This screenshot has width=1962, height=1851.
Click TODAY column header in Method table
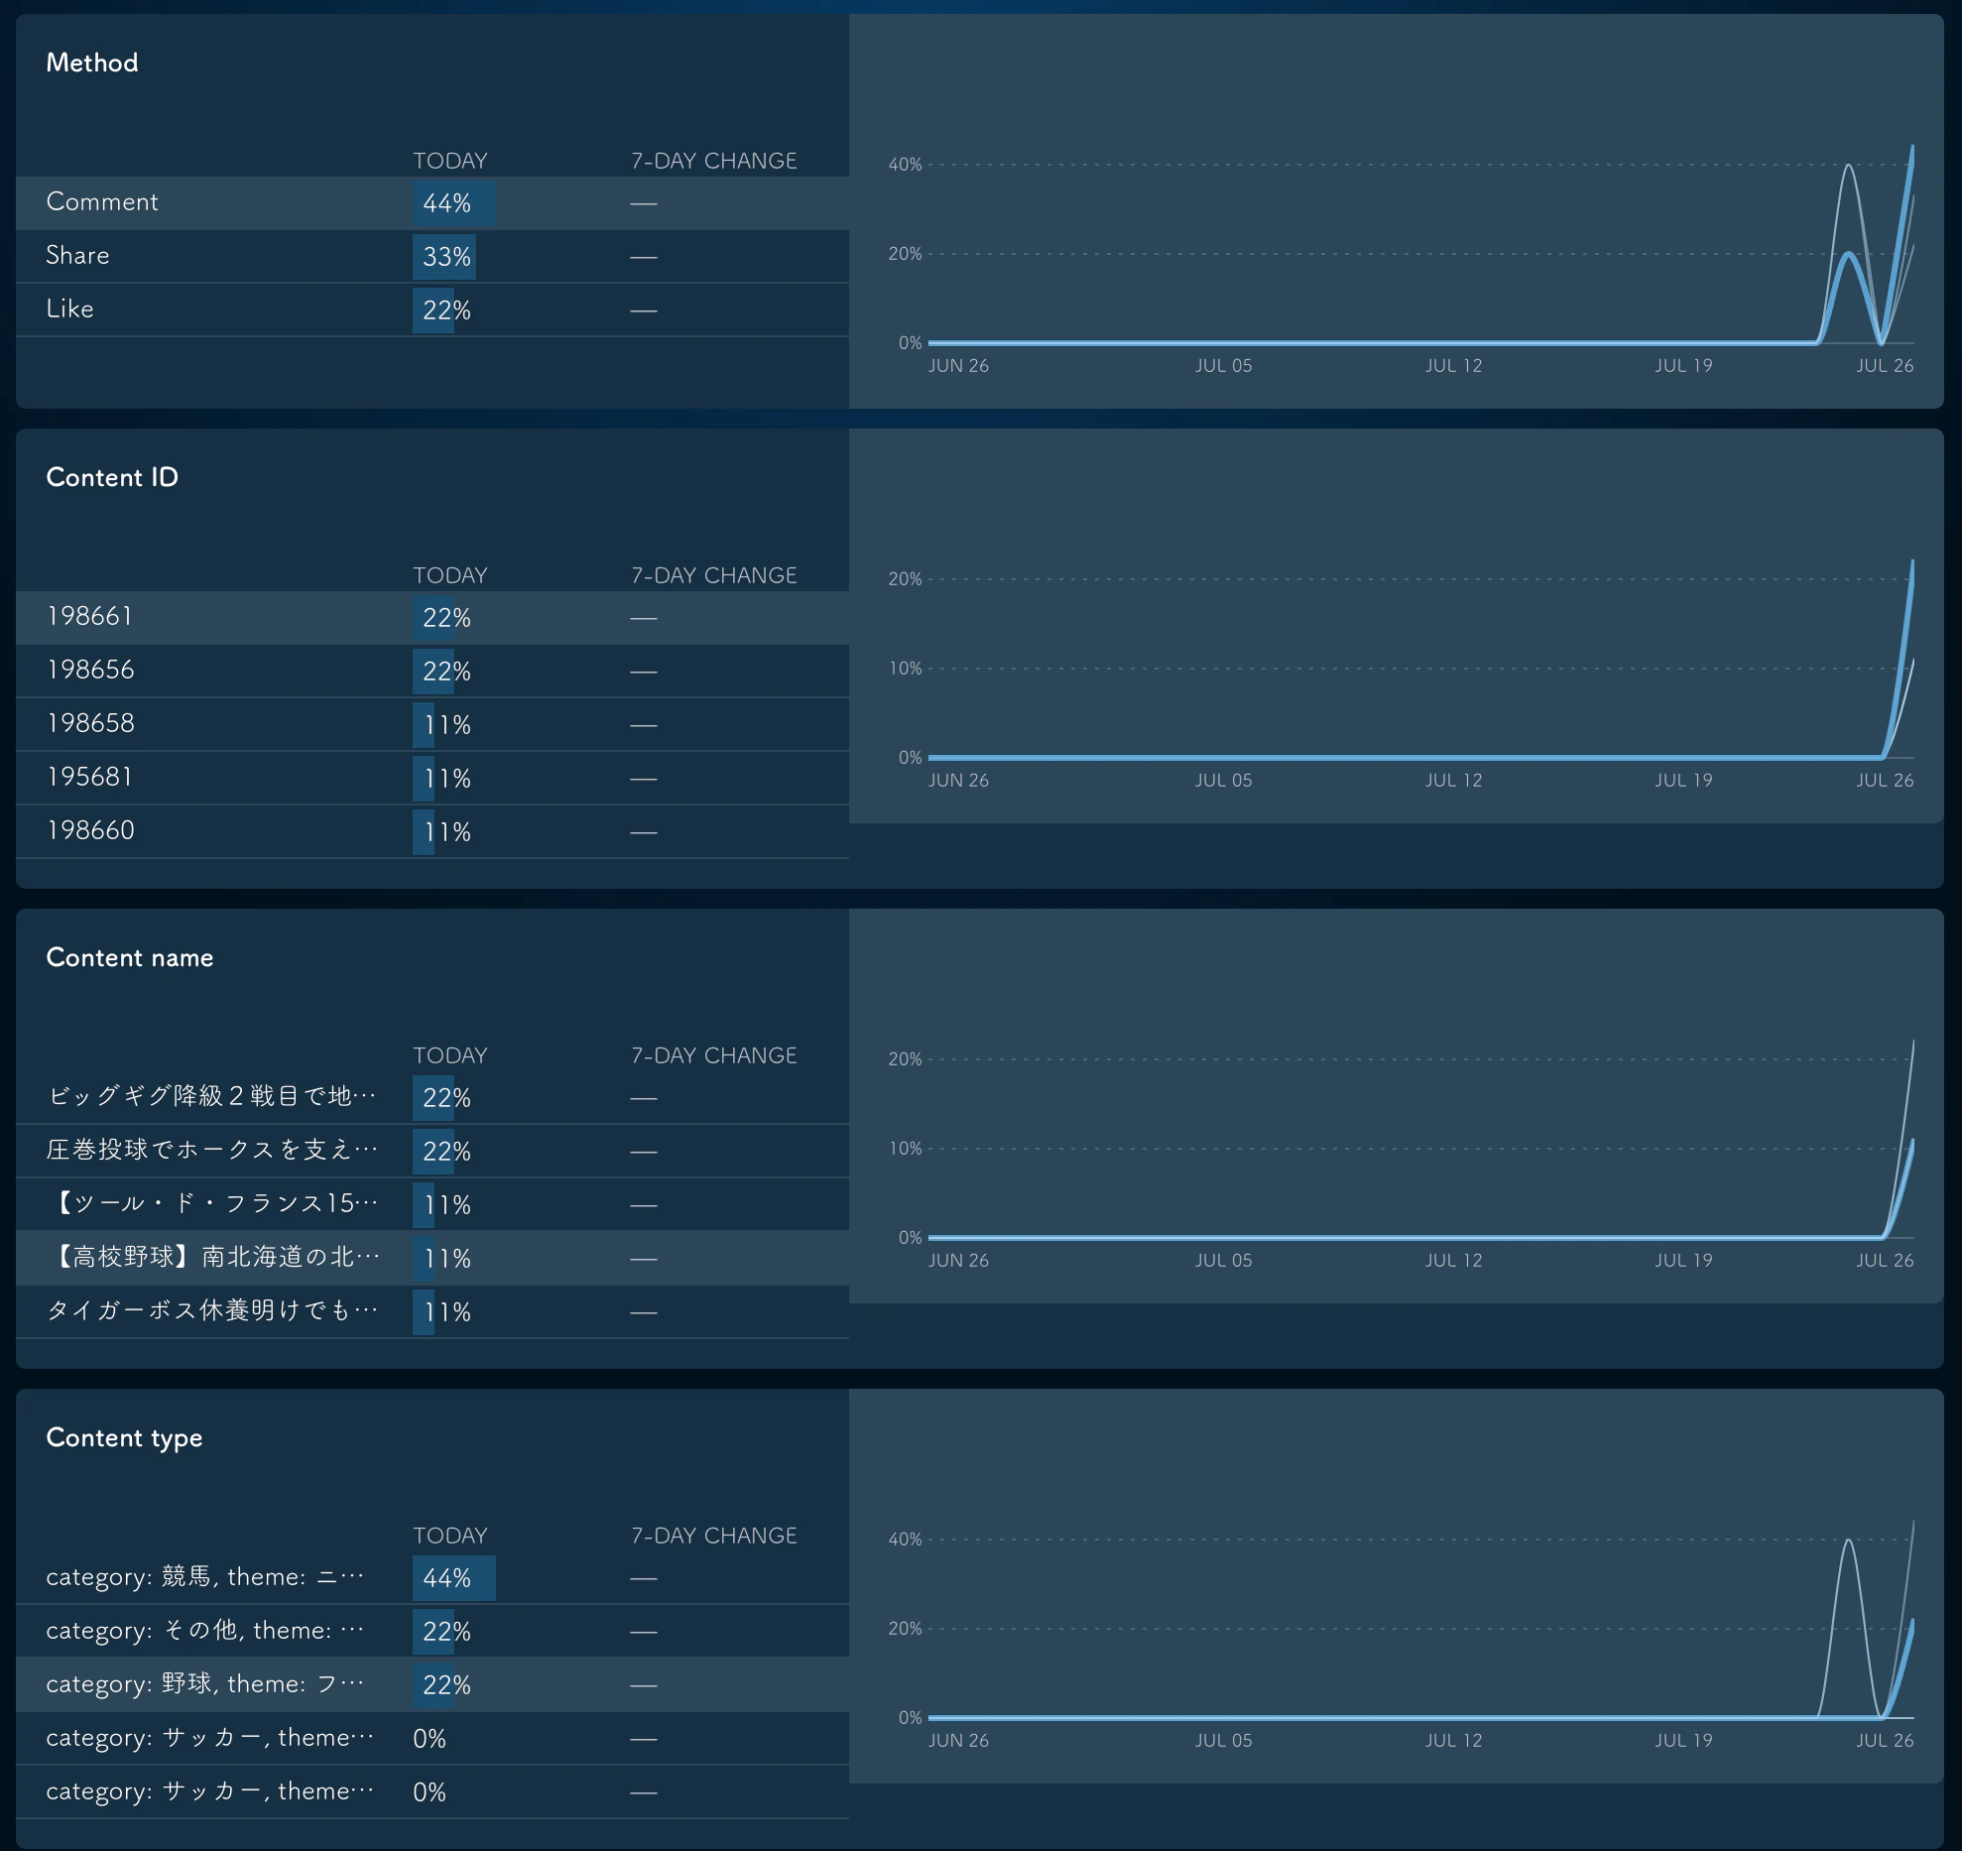450,161
